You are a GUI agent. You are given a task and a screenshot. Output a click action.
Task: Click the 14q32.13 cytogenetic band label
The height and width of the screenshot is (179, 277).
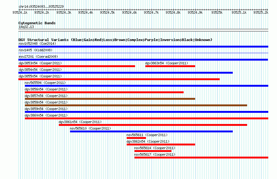(26, 27)
